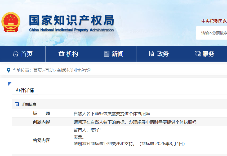Click the blue triangle marker icon

(10, 84)
